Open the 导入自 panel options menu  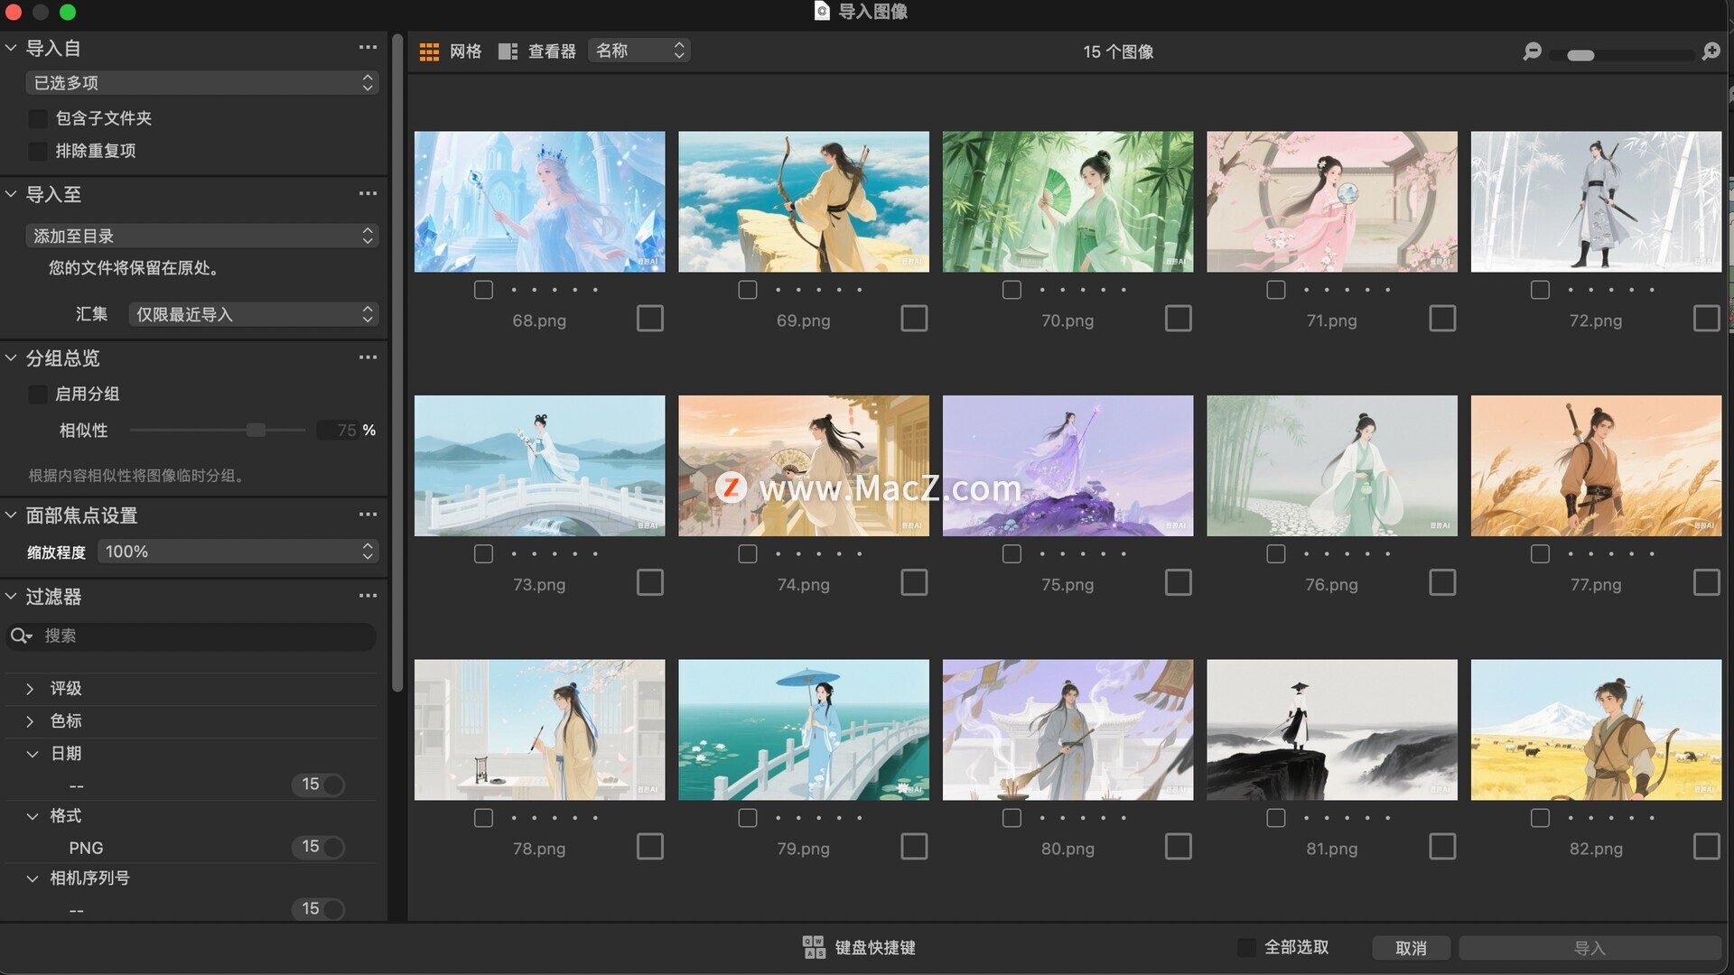tap(368, 48)
